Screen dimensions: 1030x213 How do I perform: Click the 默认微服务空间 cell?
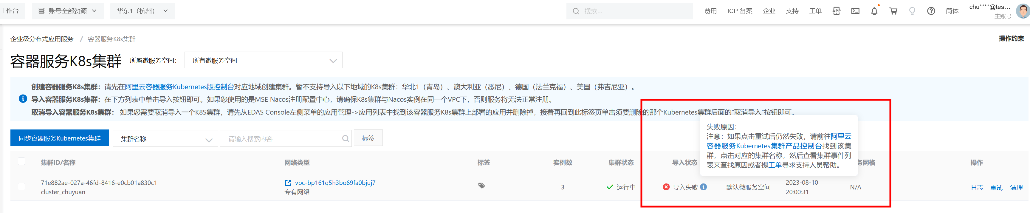(x=748, y=187)
